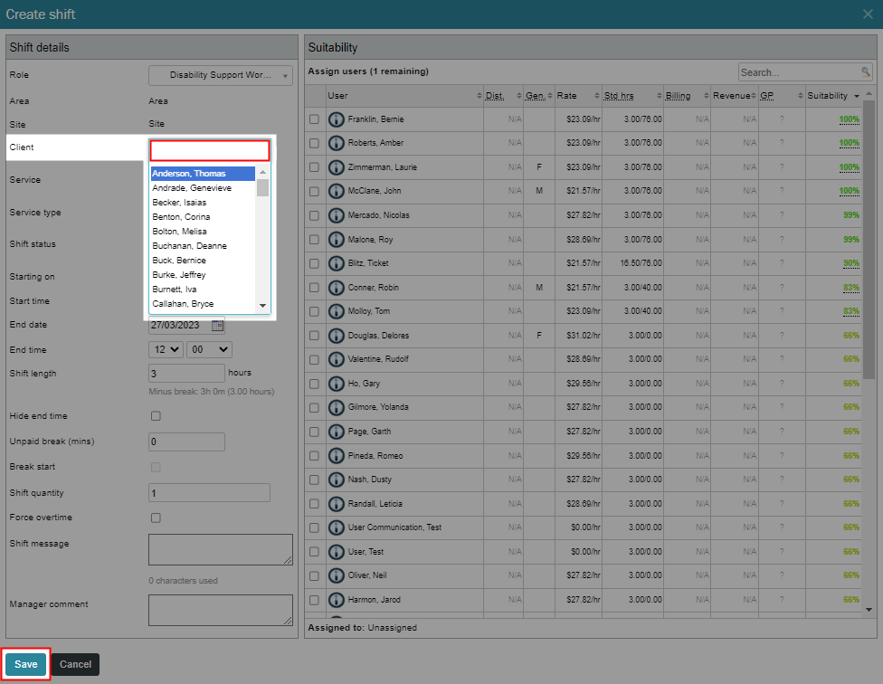The width and height of the screenshot is (883, 684).
Task: Open info icon for Blitz, Ticket
Action: click(337, 263)
